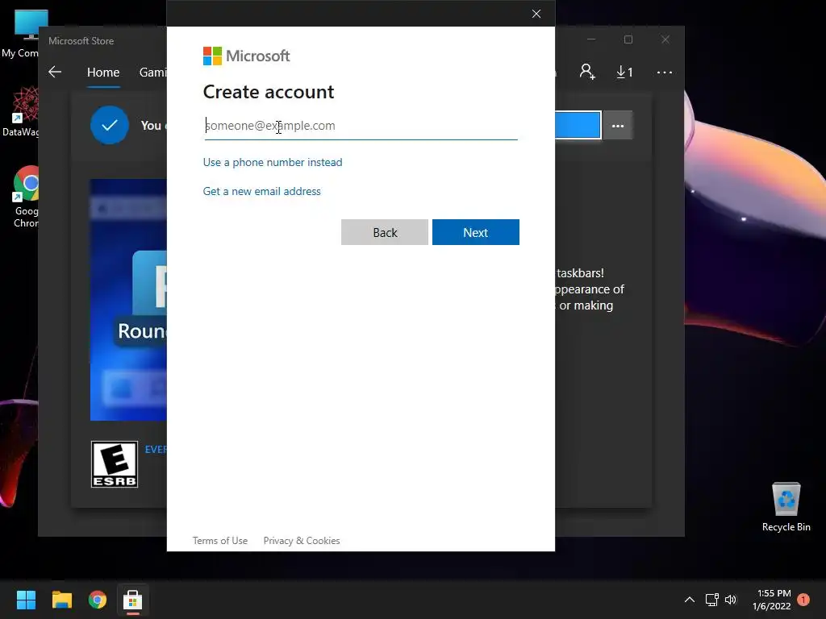Screen dimensions: 826x619
Task: Click the Microsoft logo in the dialog
Action: click(247, 56)
